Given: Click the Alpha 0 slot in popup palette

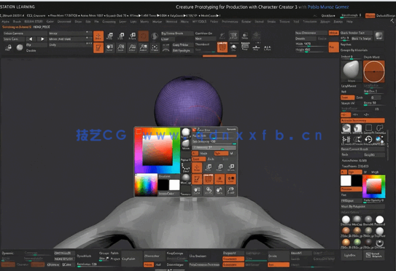Looking at the screenshot, I should click(x=186, y=157).
